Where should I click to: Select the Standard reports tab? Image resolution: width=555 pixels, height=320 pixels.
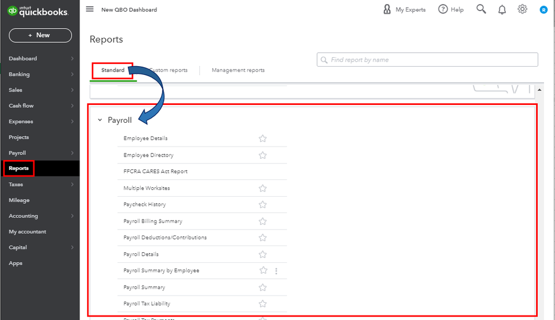[x=113, y=71]
